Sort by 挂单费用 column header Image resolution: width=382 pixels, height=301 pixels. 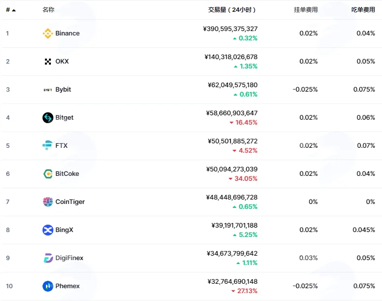click(x=306, y=10)
